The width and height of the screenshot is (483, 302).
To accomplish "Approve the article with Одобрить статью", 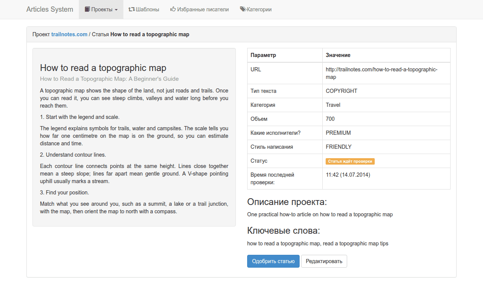I will 273,261.
